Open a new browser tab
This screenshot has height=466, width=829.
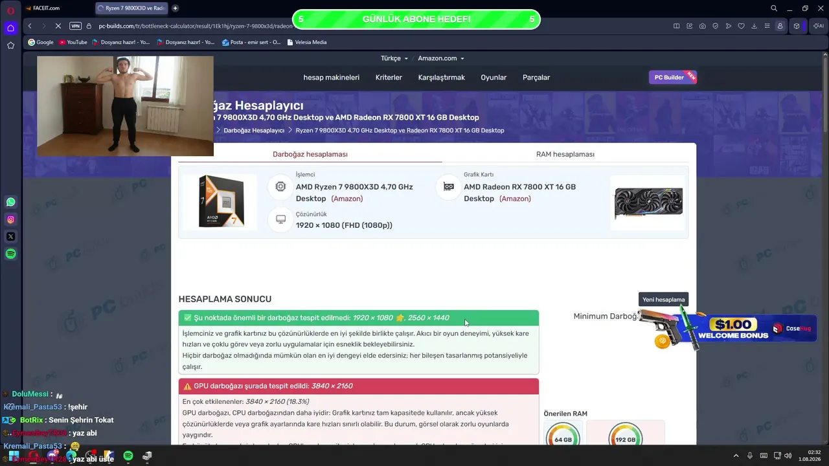click(x=175, y=8)
